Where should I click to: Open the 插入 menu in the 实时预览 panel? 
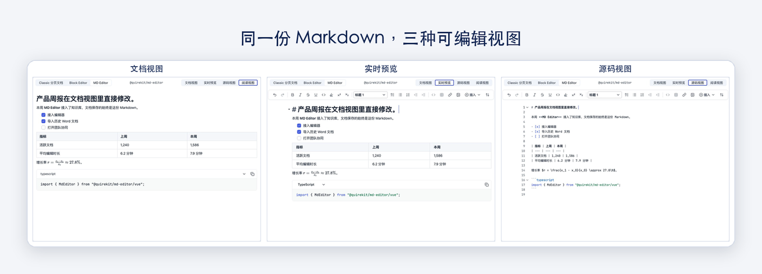tap(473, 95)
